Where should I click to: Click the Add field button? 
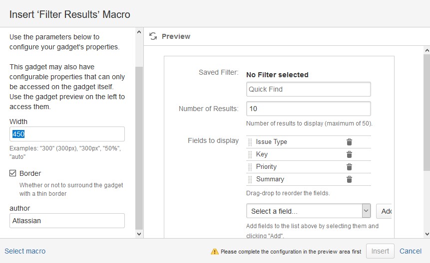pos(384,211)
